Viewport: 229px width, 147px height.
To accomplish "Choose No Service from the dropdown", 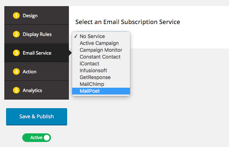I will click(x=92, y=36).
